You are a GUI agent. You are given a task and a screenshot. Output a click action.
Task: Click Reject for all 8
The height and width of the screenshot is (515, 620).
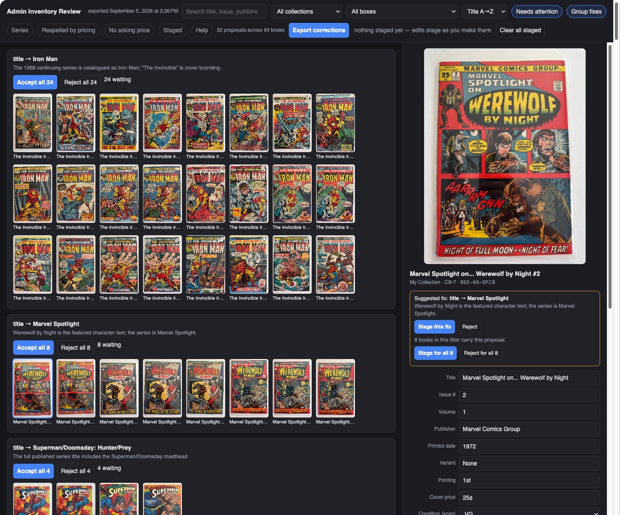(x=481, y=353)
